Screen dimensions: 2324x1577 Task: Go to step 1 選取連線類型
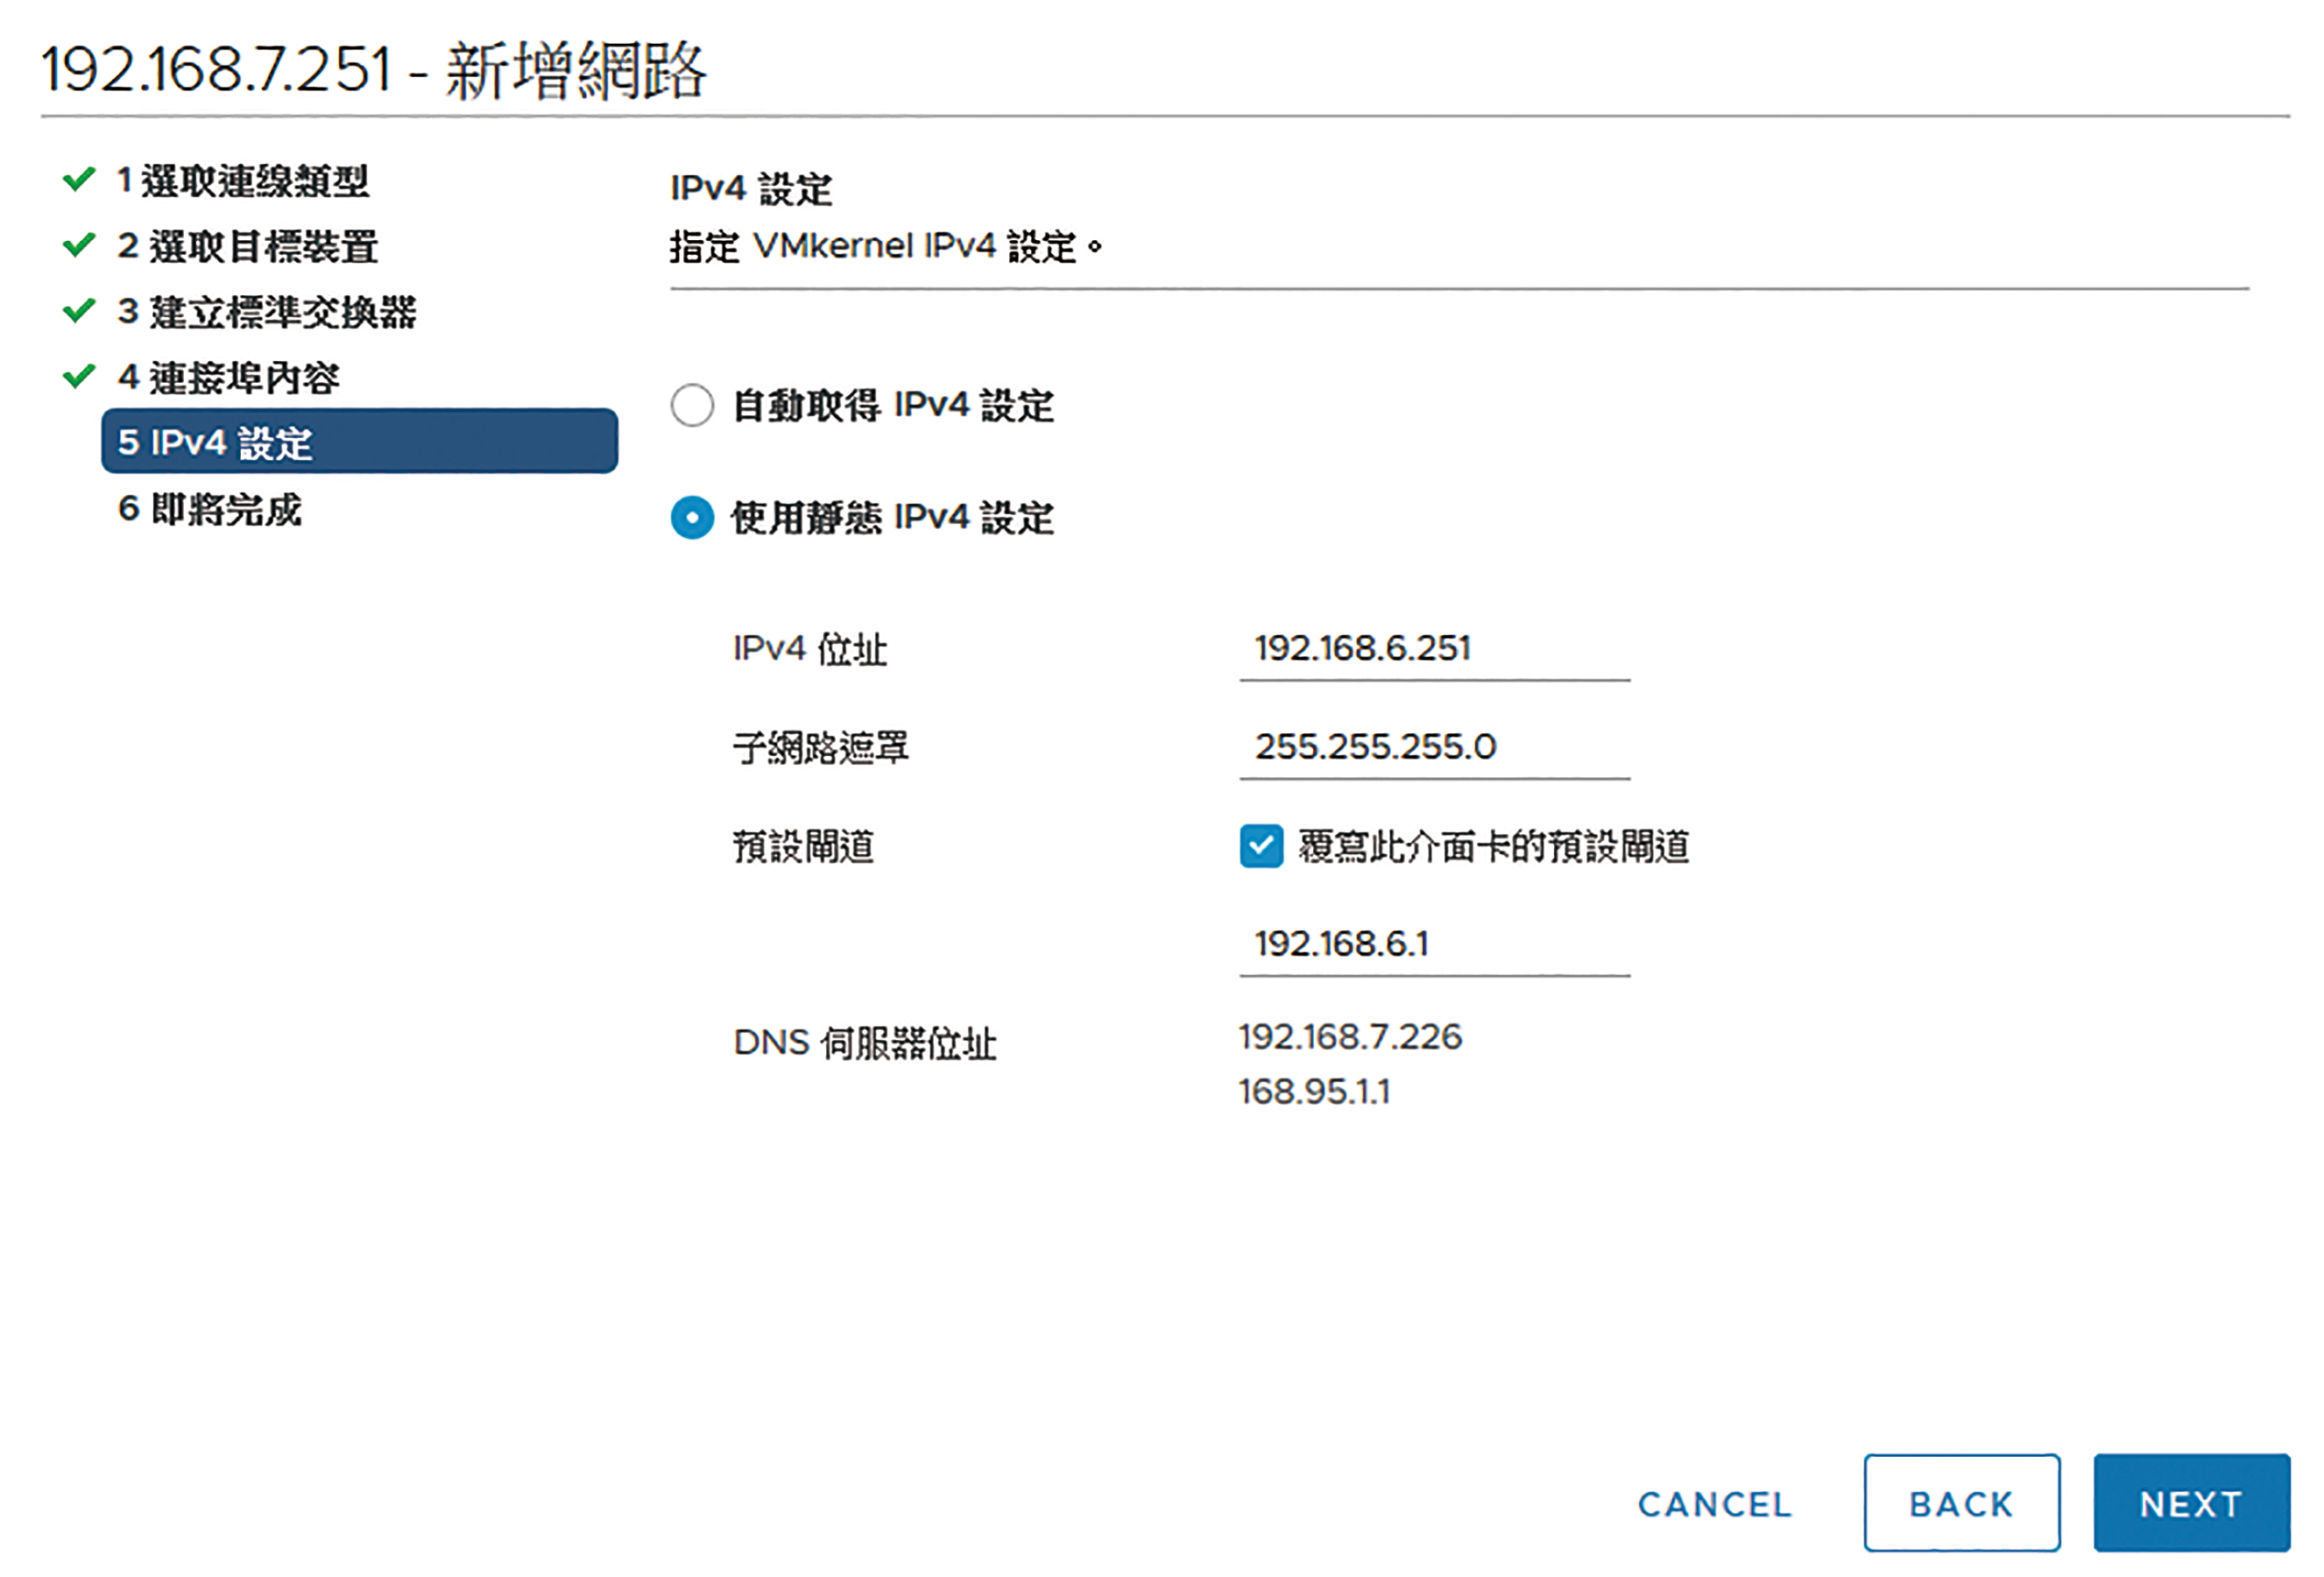click(x=243, y=181)
